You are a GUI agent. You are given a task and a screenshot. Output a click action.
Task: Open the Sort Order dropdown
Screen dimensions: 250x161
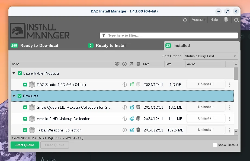(210, 56)
